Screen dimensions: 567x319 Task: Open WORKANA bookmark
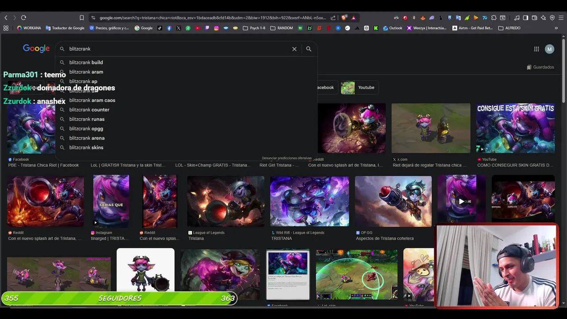pyautogui.click(x=29, y=28)
